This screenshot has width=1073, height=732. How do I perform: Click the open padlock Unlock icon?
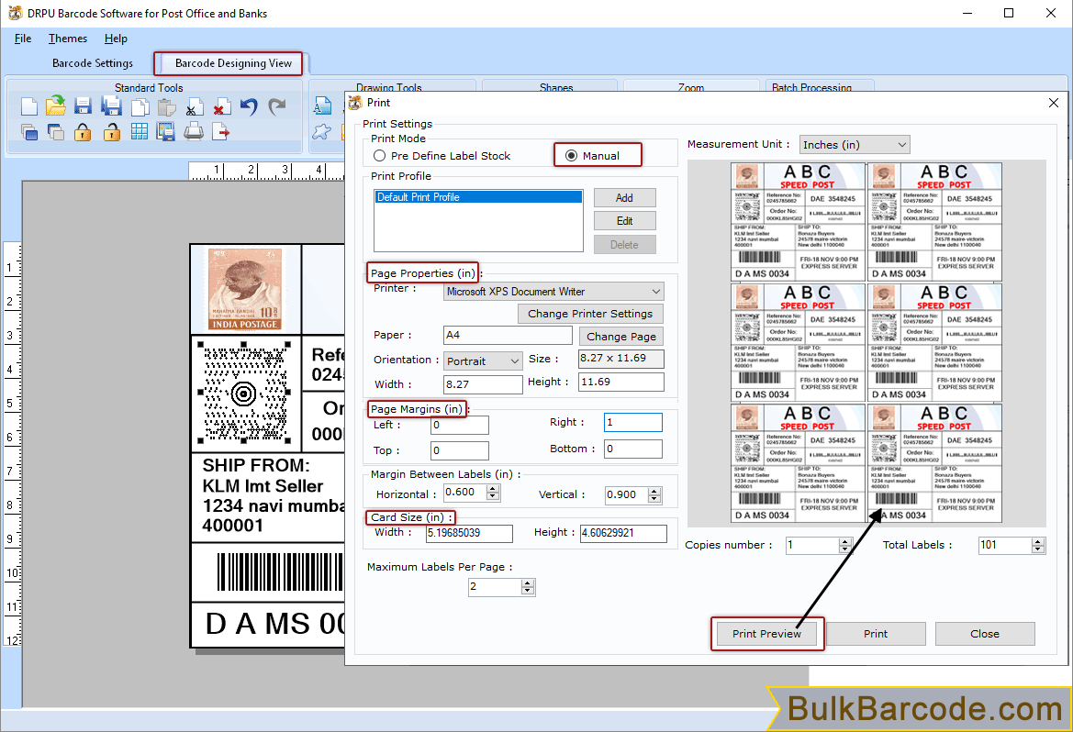(112, 132)
